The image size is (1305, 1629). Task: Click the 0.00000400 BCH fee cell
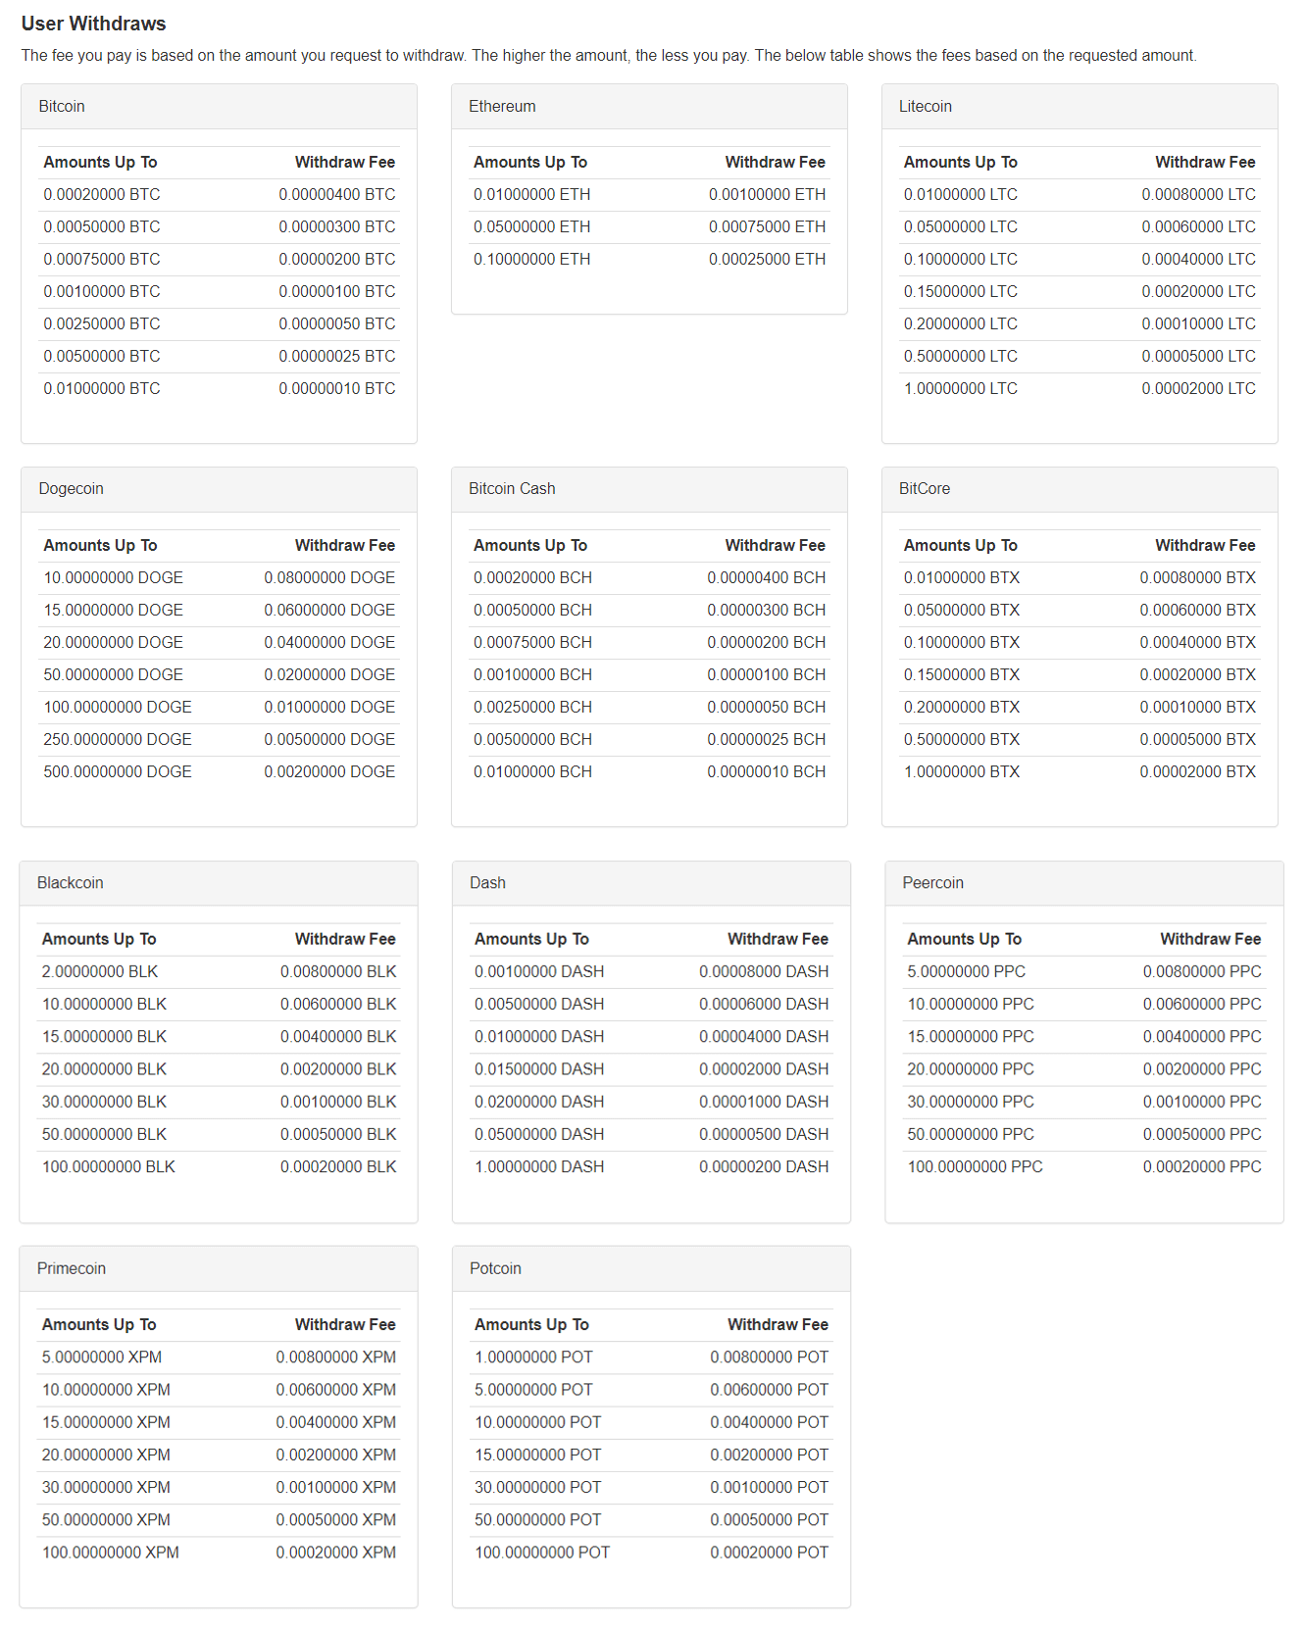(767, 578)
